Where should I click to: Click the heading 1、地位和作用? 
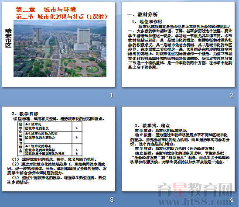[x=147, y=21]
